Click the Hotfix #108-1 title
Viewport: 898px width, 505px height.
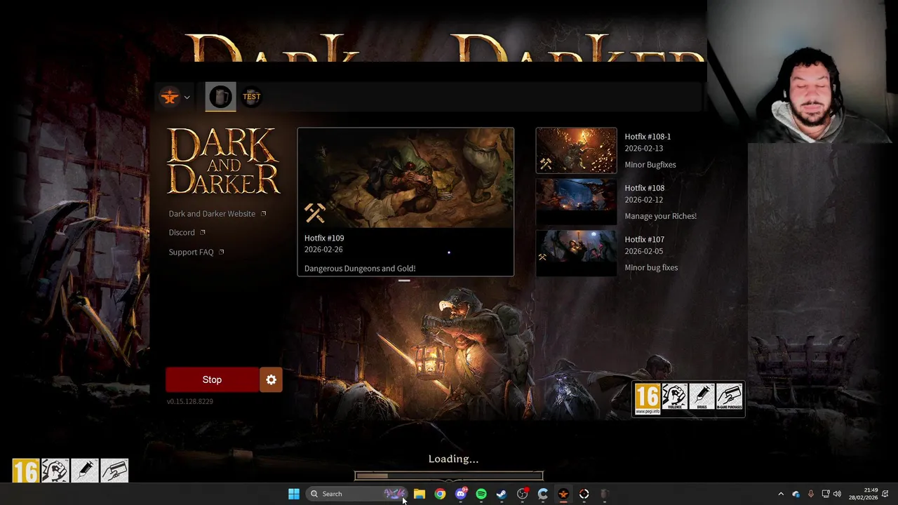coord(648,137)
